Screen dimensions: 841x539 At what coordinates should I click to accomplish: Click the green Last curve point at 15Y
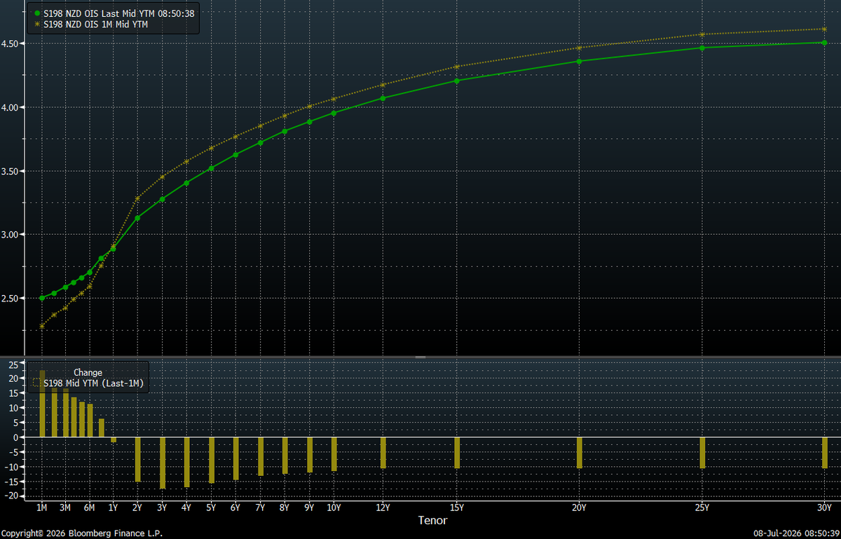(457, 81)
